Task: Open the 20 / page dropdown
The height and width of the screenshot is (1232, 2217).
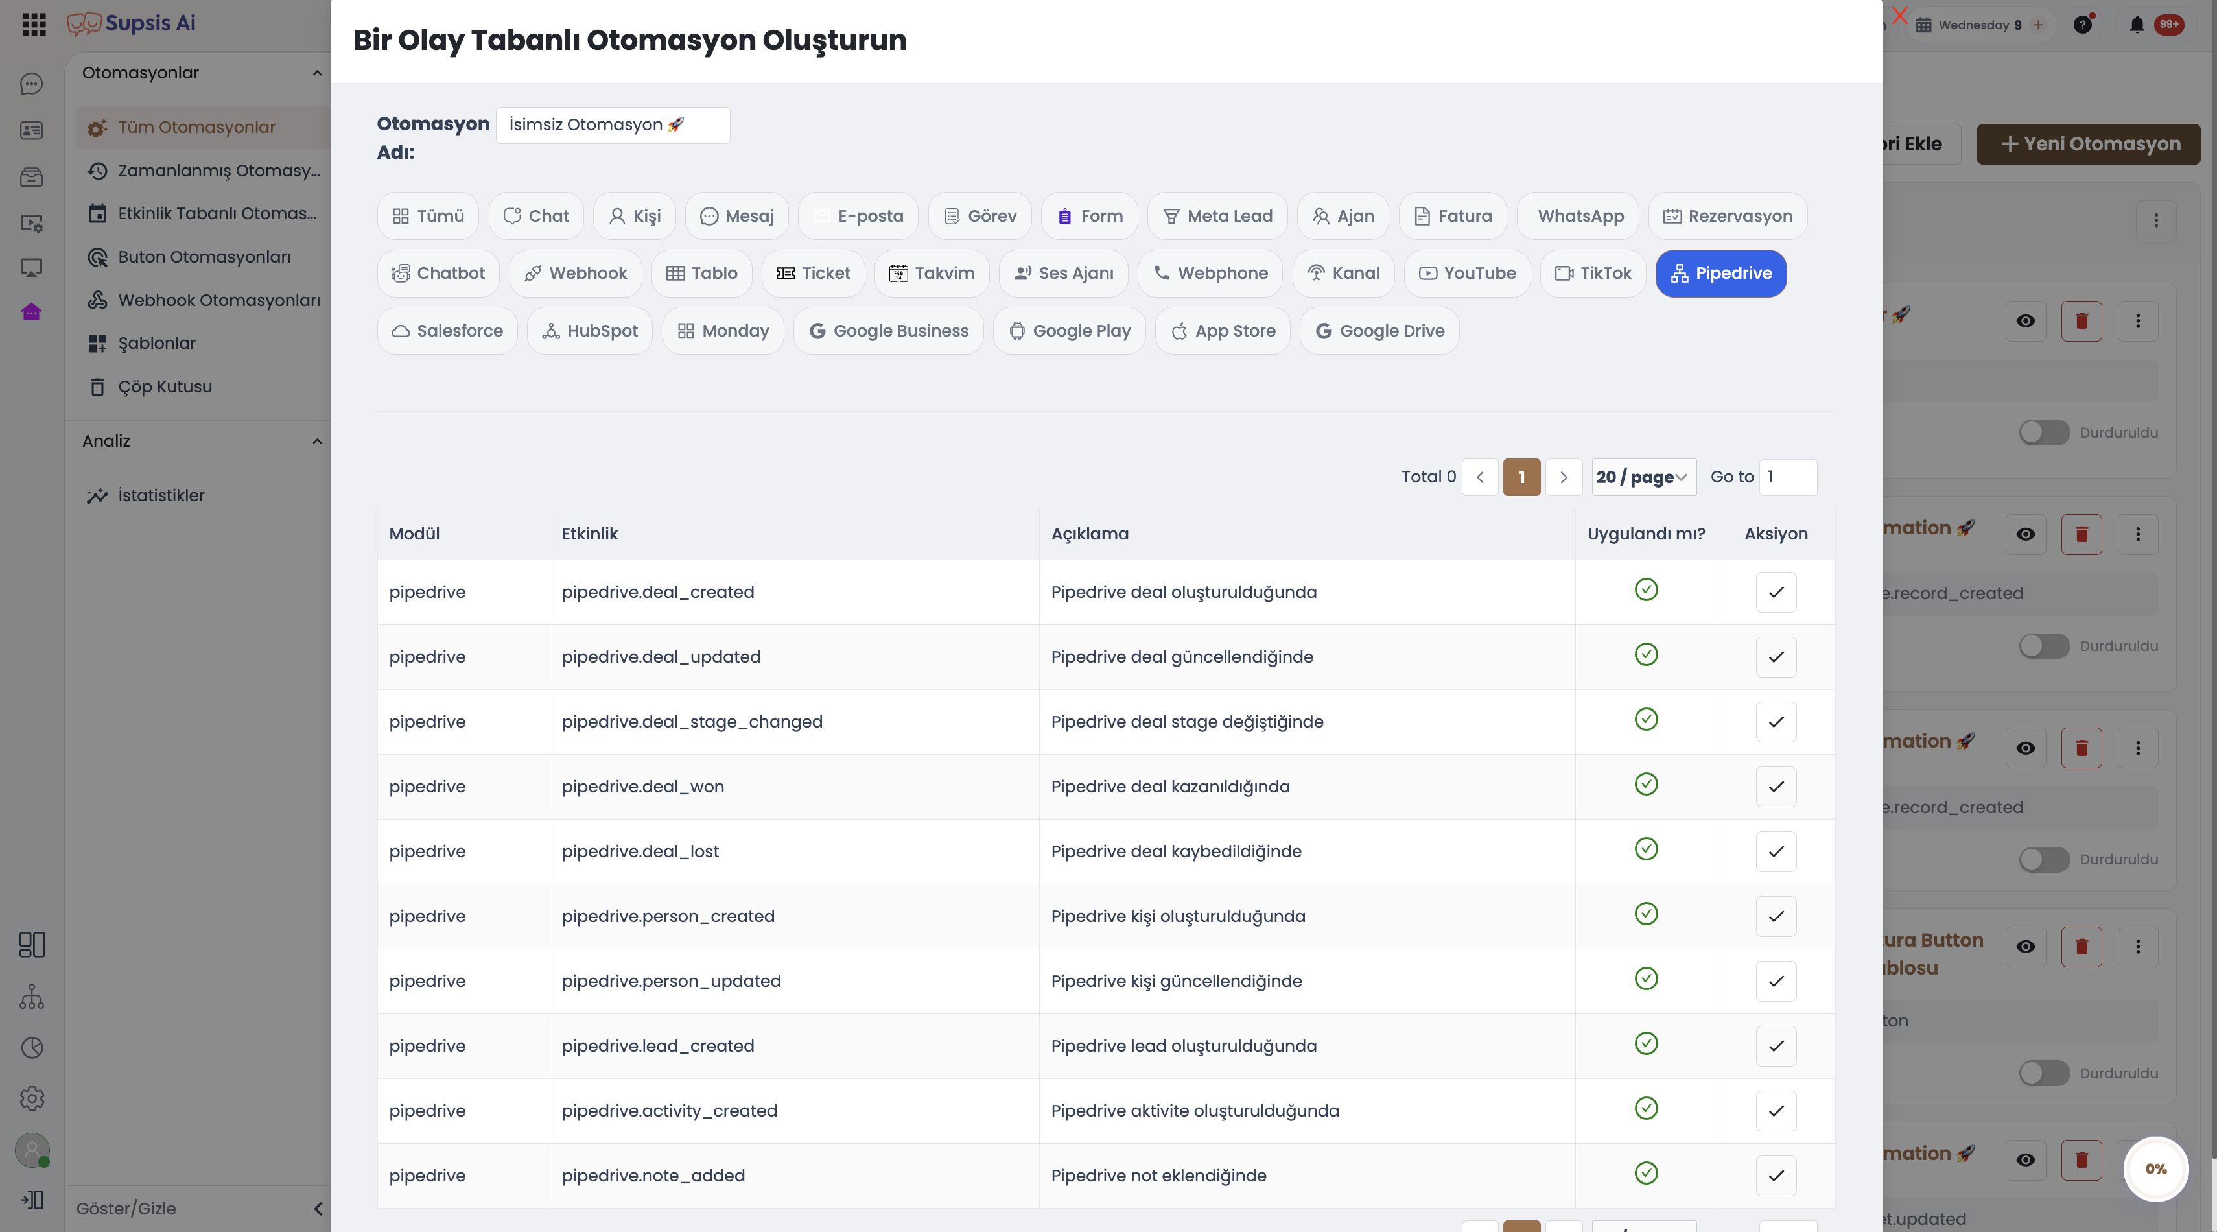Action: click(1644, 477)
